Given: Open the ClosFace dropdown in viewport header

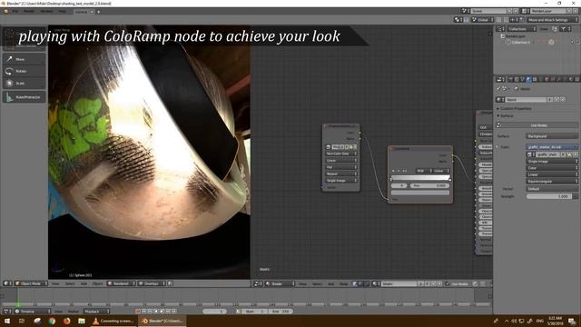Looking at the screenshot, I should pyautogui.click(x=152, y=283).
